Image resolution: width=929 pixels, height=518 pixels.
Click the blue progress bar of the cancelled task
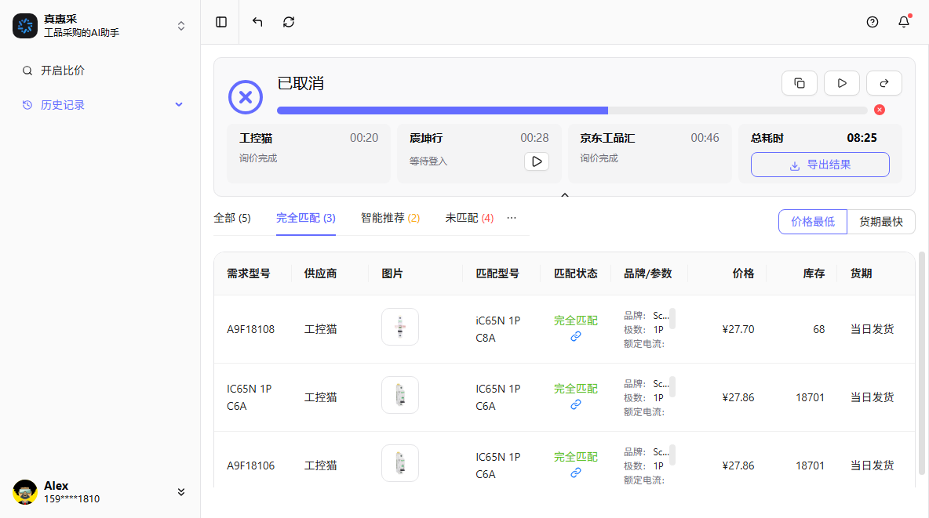coord(439,110)
